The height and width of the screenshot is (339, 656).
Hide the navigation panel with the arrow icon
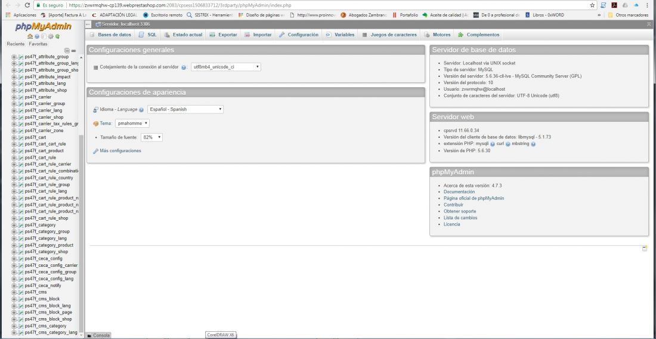[x=88, y=24]
